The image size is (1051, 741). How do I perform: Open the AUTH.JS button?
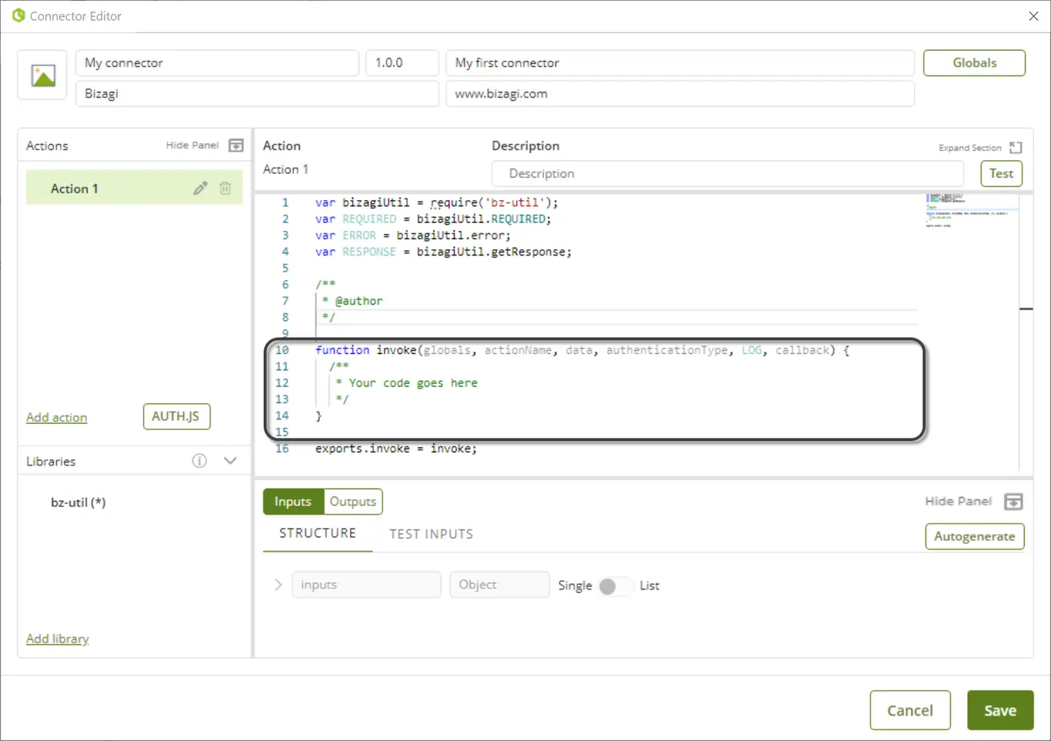click(176, 416)
